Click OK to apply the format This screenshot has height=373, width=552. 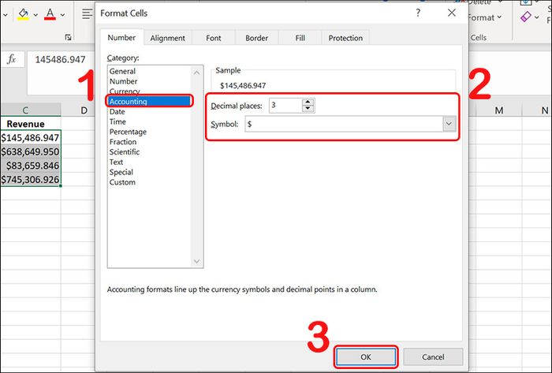[x=365, y=356]
